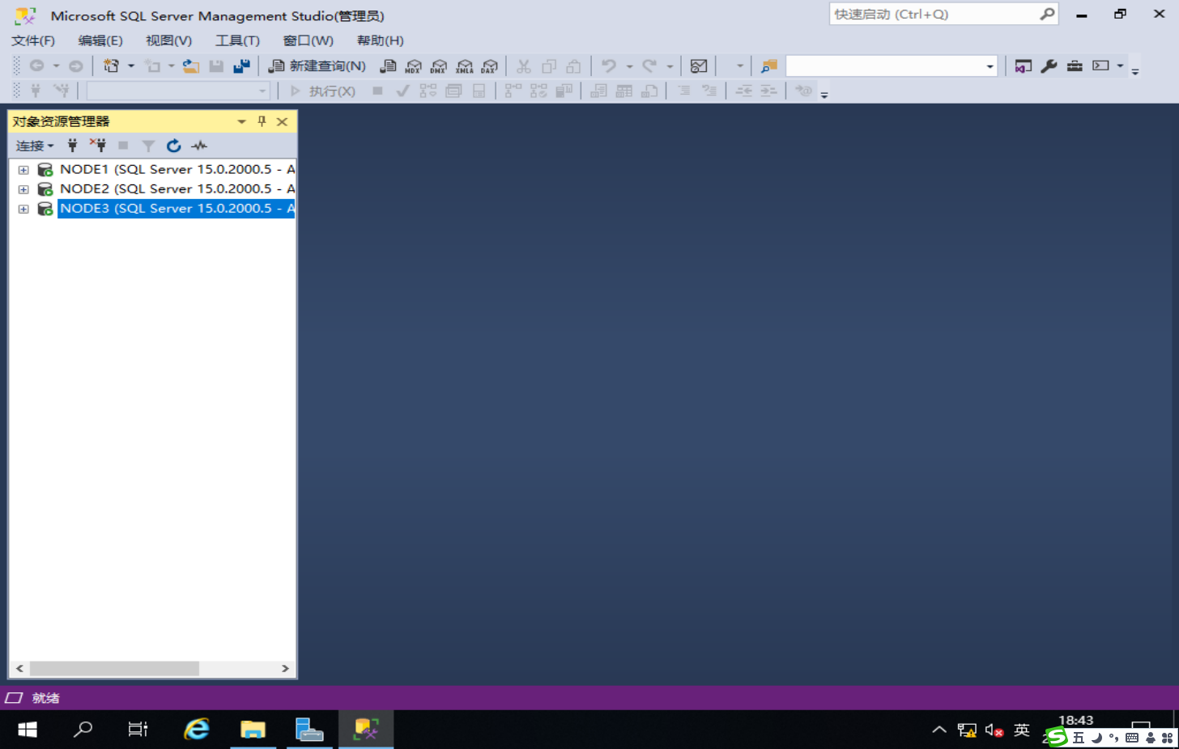The width and height of the screenshot is (1179, 749).
Task: Click the New Project toolbar icon
Action: coord(112,66)
